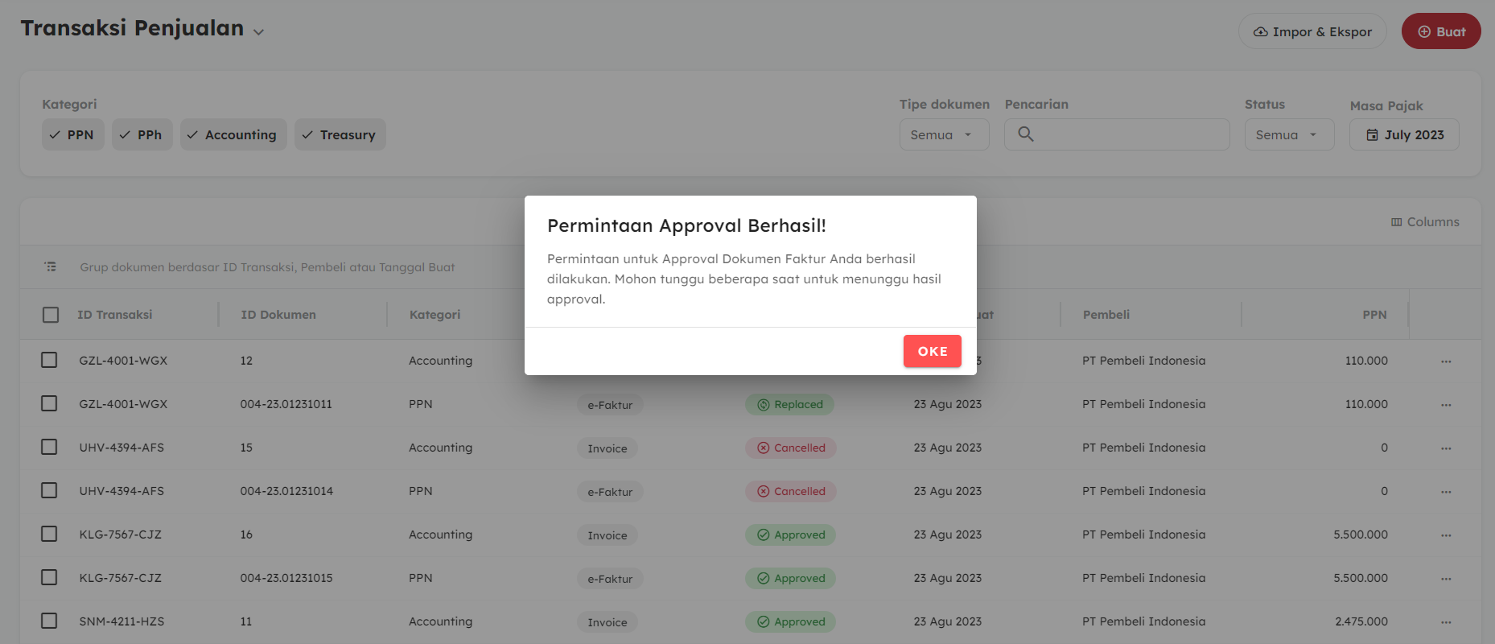This screenshot has height=644, width=1495.
Task: Open more options for row document 16
Action: point(1446,535)
